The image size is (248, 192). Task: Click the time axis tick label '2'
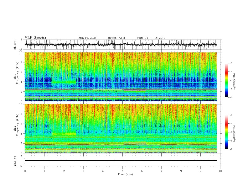click(x=64, y=171)
